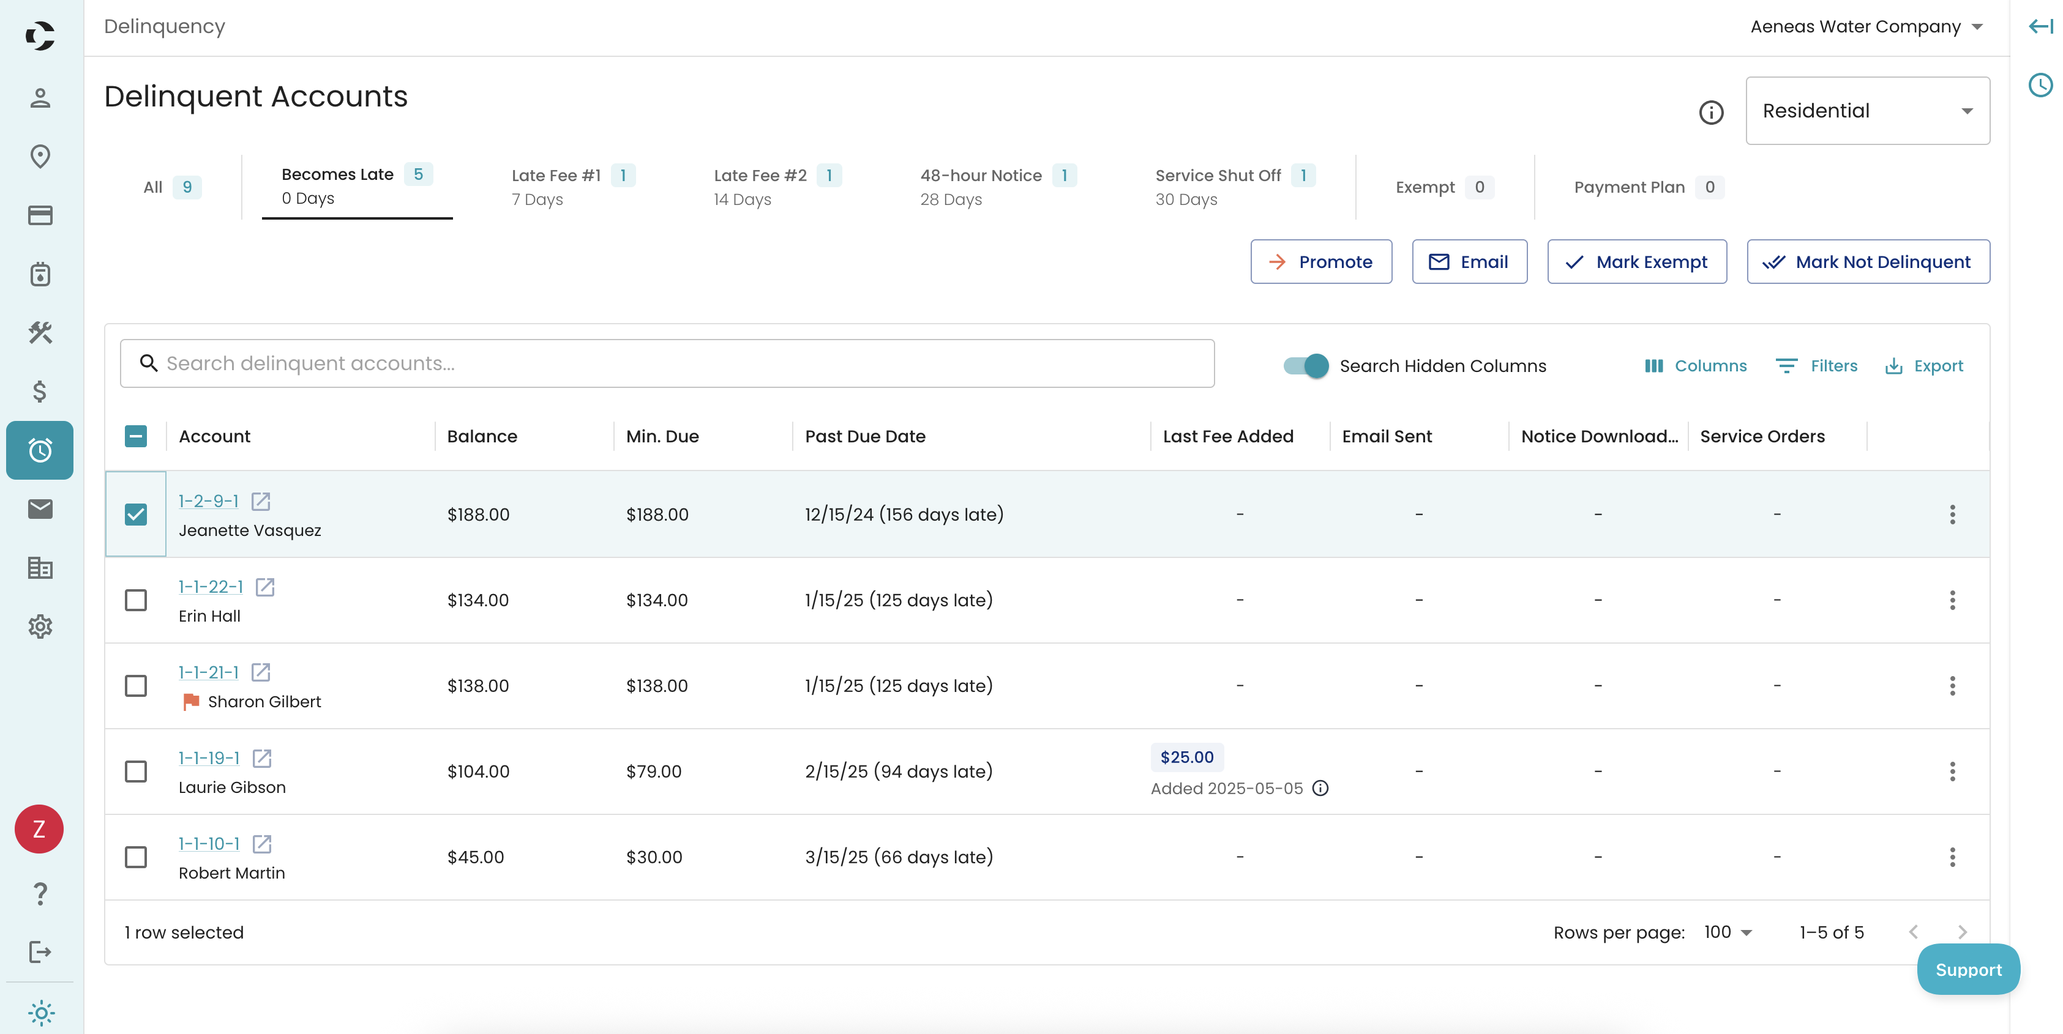This screenshot has height=1034, width=2063.
Task: Open the mail envelope sidebar icon
Action: [40, 509]
